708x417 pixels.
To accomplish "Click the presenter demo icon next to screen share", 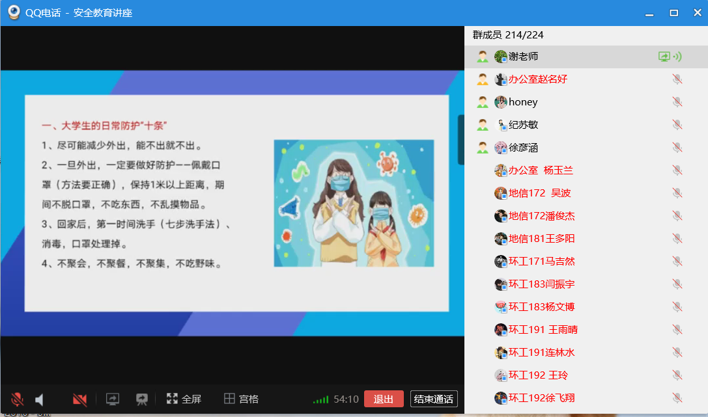I will [x=141, y=399].
